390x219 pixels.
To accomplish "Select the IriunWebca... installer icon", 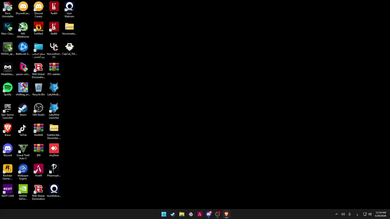I will pos(54,191).
